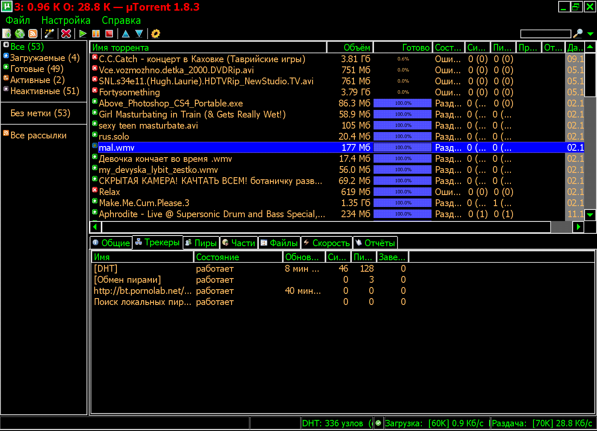The width and height of the screenshot is (597, 431).
Task: Select Без метки (53) label
Action: 41,113
